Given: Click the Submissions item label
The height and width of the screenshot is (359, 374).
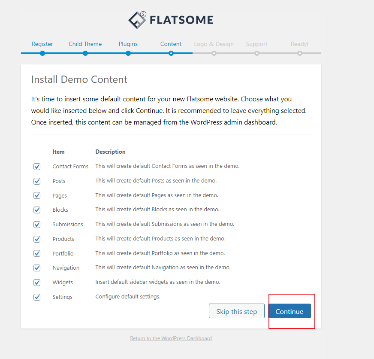Looking at the screenshot, I should (x=68, y=225).
